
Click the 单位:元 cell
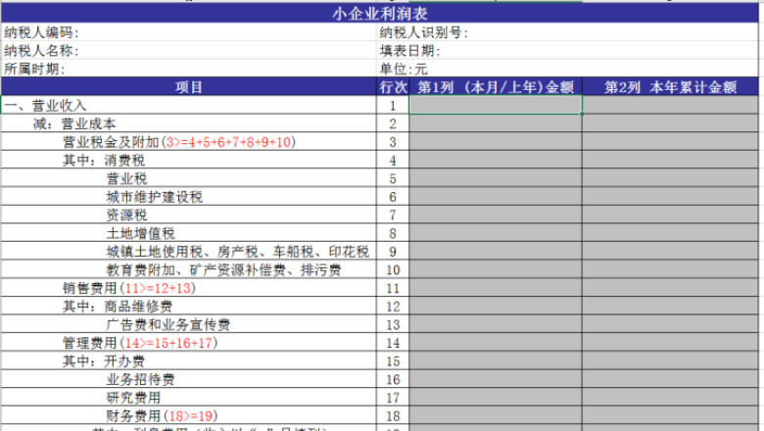pyautogui.click(x=568, y=69)
